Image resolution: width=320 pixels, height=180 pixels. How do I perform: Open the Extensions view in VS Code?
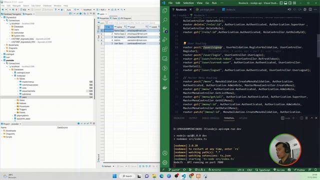click(x=165, y=49)
